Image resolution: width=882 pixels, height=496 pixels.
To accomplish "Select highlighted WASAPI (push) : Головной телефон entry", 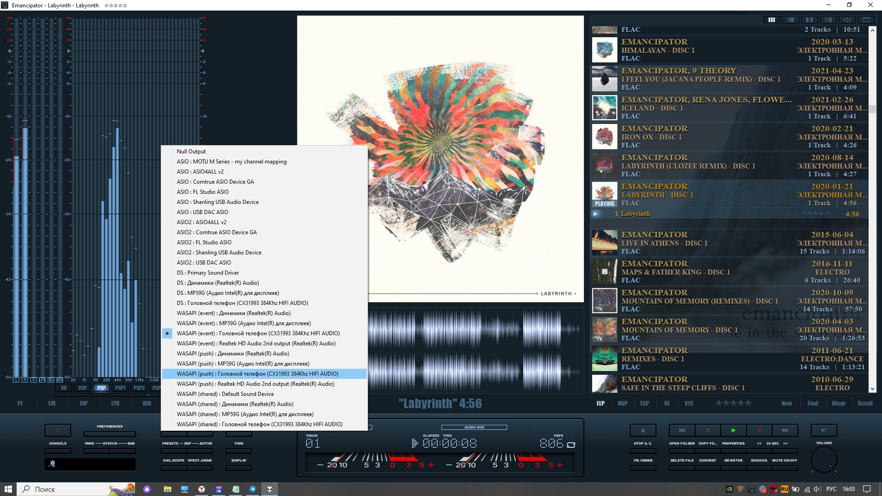I will pyautogui.click(x=265, y=374).
